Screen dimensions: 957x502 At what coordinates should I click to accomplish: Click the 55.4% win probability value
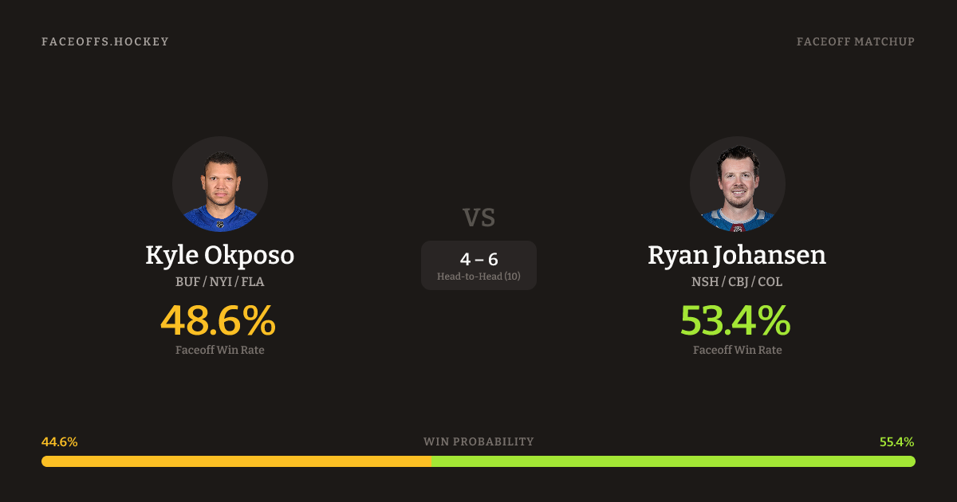click(x=897, y=441)
